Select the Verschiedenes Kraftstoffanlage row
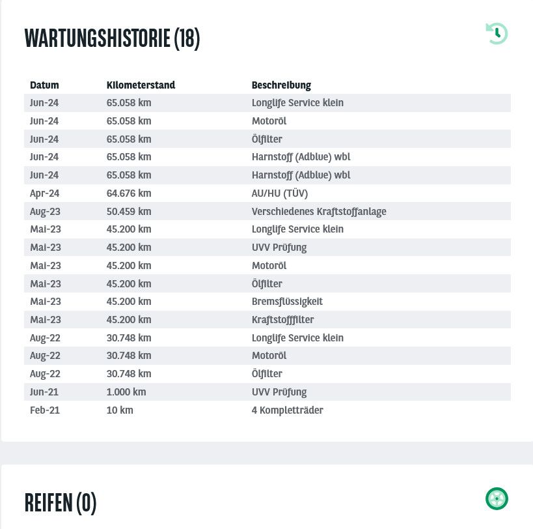Screen dimensions: 533x529 pos(267,211)
